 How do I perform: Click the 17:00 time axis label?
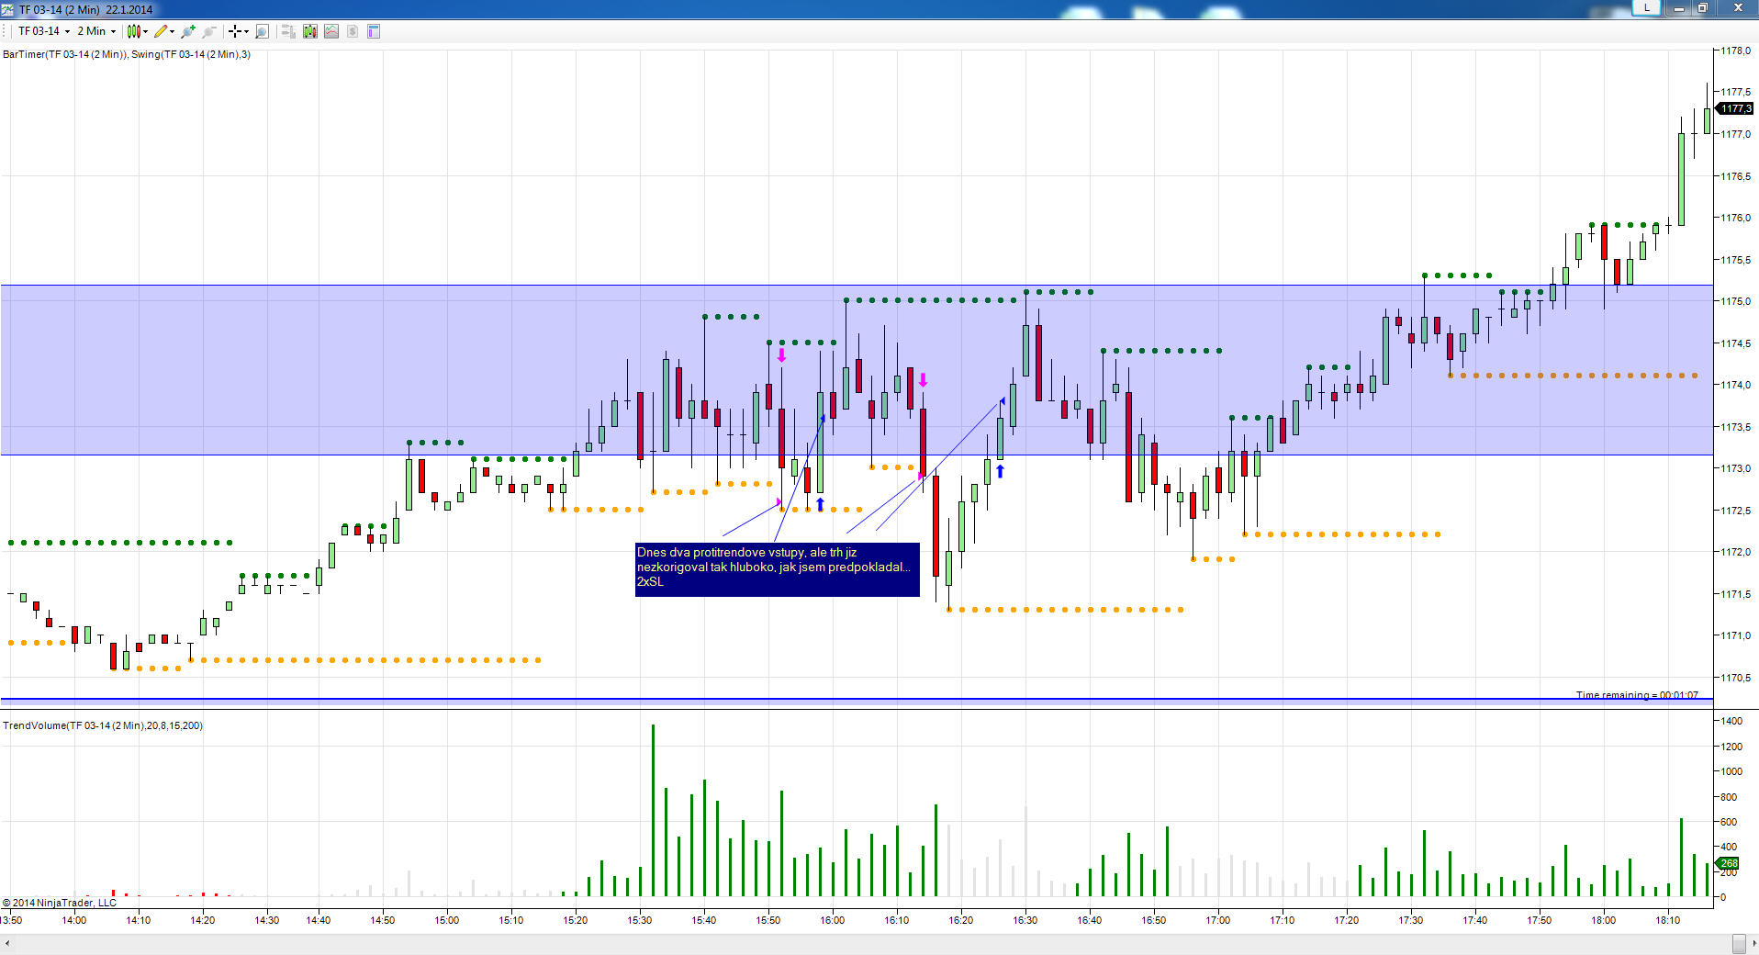tap(1218, 920)
